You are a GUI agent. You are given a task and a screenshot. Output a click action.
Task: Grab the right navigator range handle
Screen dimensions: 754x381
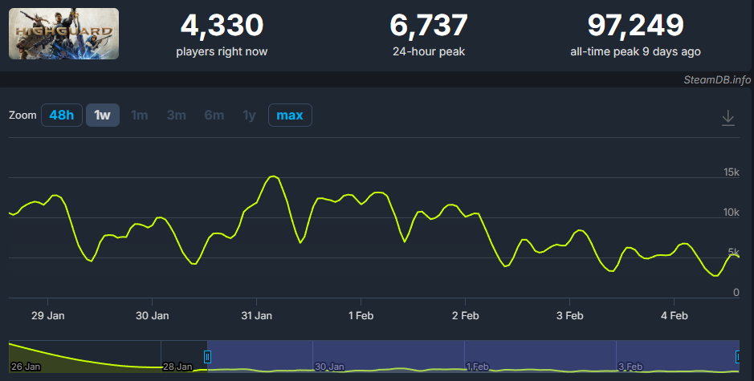coord(738,357)
